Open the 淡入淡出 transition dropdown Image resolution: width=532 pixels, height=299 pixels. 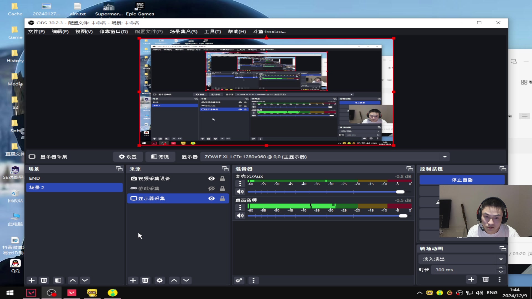point(501,259)
